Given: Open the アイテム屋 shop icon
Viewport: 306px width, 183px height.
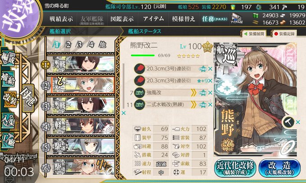Looking at the screenshot, I should tap(237, 19).
